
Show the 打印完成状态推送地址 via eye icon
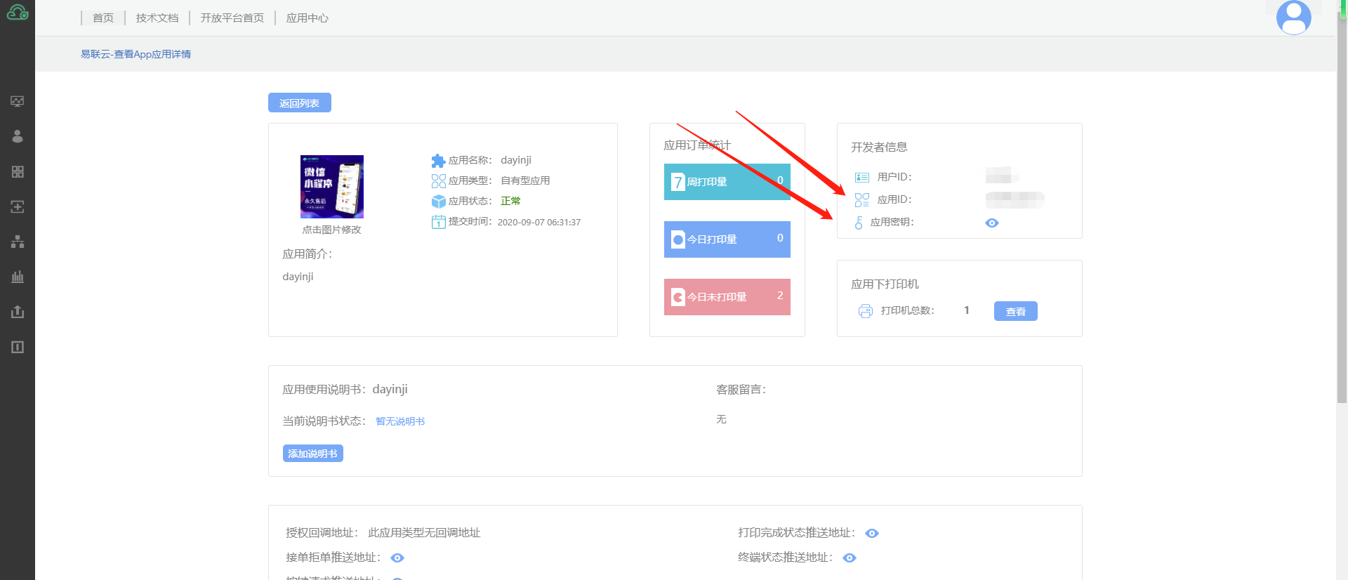click(x=871, y=533)
